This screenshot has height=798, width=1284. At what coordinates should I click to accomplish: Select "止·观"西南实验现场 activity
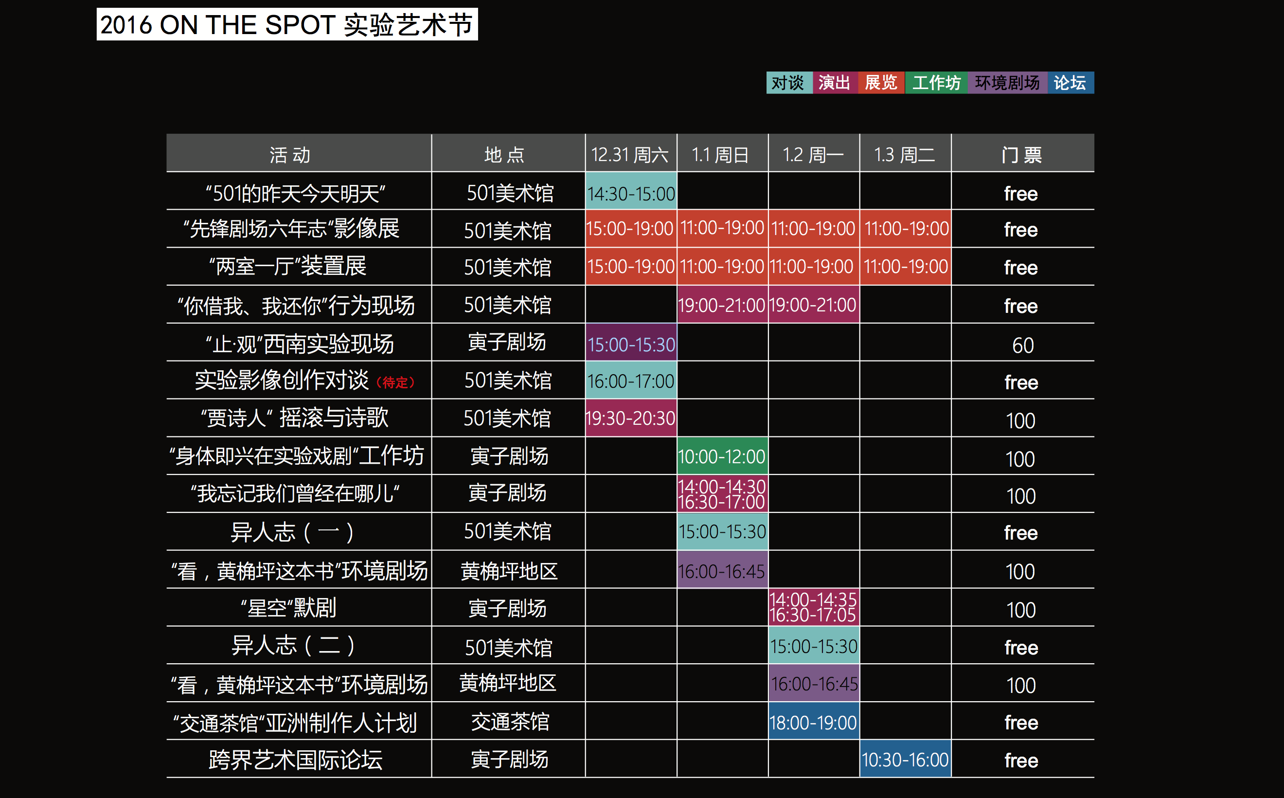point(300,344)
